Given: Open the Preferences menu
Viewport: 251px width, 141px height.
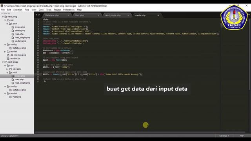Looking at the screenshot, I should 69,10.
